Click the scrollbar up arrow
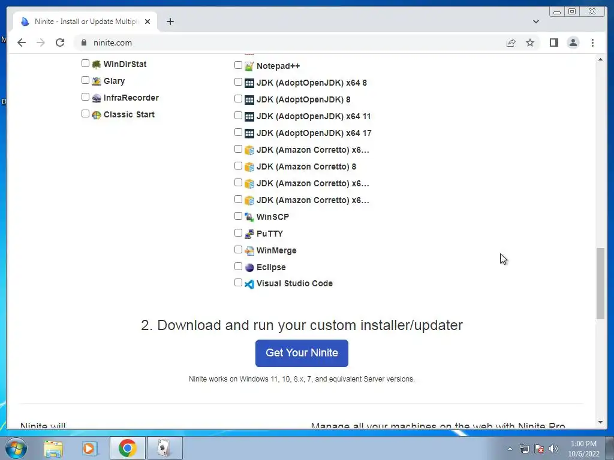Viewport: 614px width, 460px height. tap(600, 59)
